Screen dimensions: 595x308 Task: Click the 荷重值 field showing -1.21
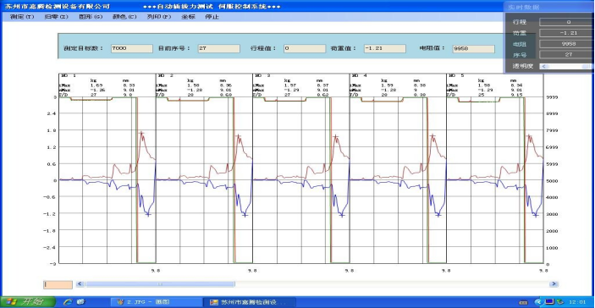[x=385, y=48]
